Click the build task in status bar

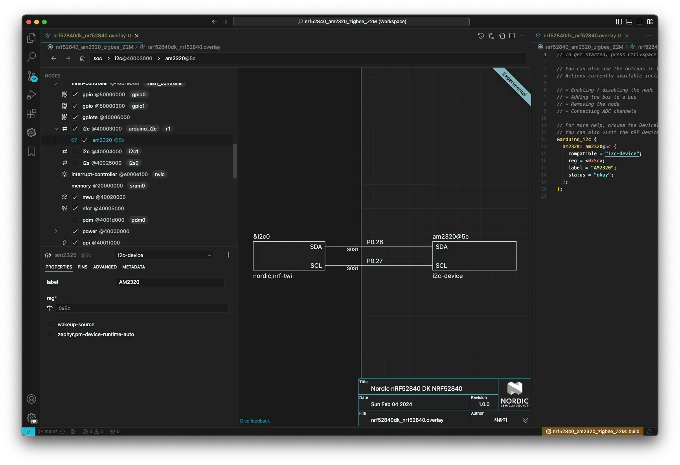pyautogui.click(x=592, y=432)
